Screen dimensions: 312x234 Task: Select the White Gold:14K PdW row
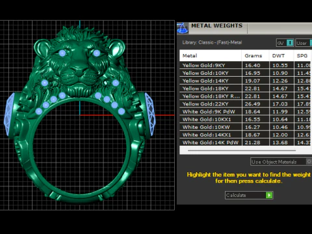[x=246, y=142]
